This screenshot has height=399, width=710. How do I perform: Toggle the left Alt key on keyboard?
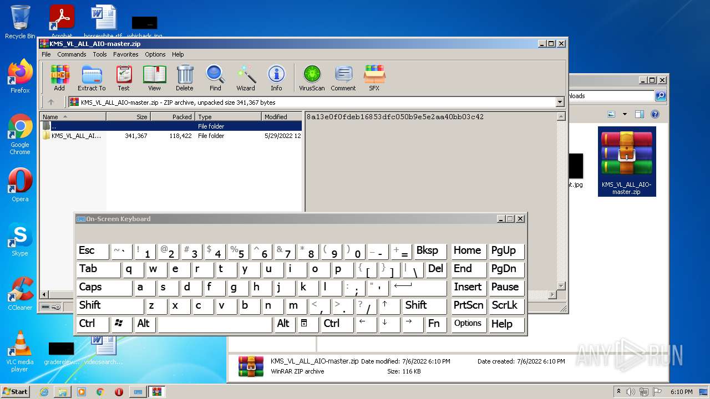pyautogui.click(x=145, y=324)
